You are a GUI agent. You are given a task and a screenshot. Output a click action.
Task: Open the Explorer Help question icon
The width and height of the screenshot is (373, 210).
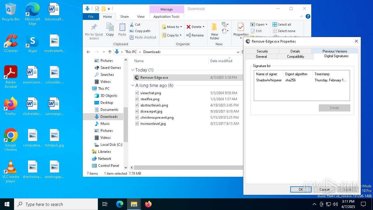[308, 17]
